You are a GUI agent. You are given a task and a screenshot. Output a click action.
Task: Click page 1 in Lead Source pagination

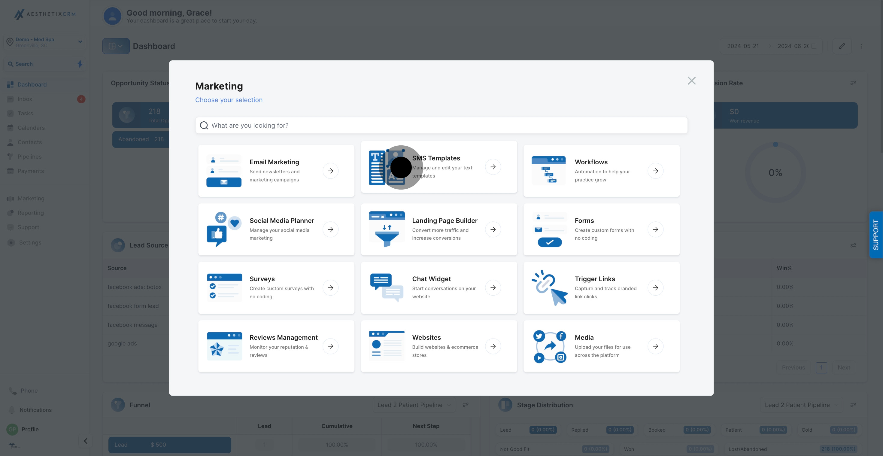click(821, 368)
